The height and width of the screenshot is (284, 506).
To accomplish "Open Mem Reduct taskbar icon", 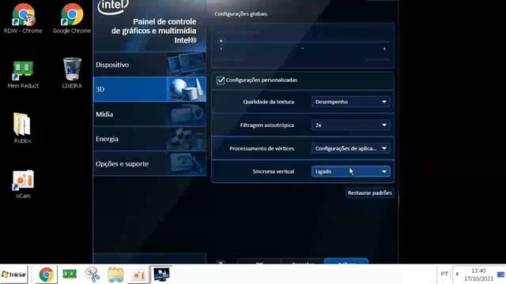I will [70, 275].
